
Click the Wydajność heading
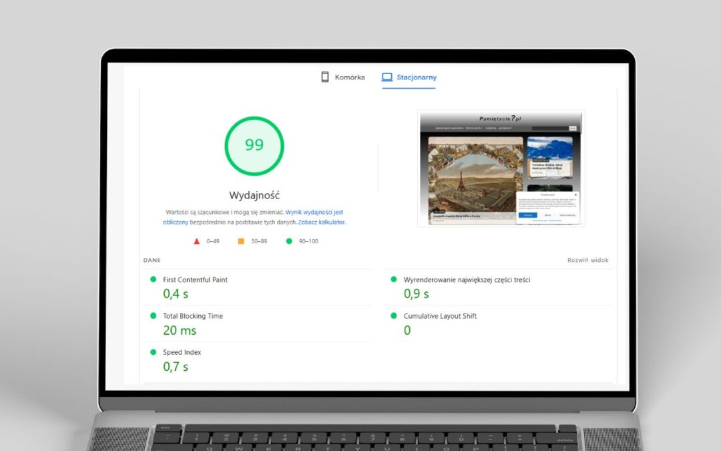click(x=254, y=194)
